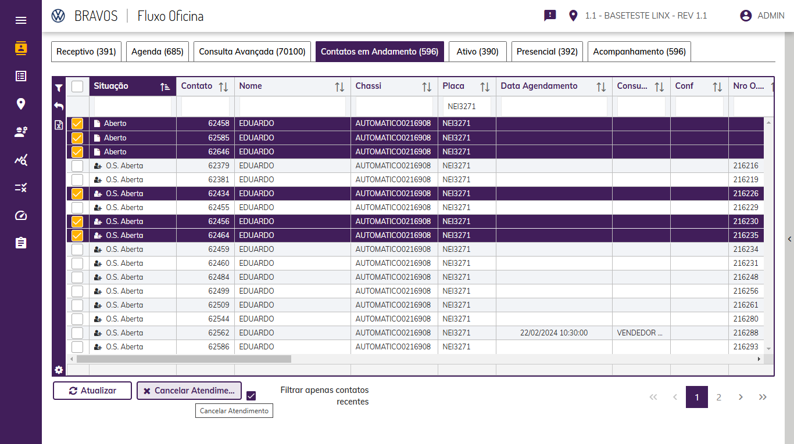Click the Placa filter field containing NEI3271
The image size is (794, 444).
click(467, 106)
